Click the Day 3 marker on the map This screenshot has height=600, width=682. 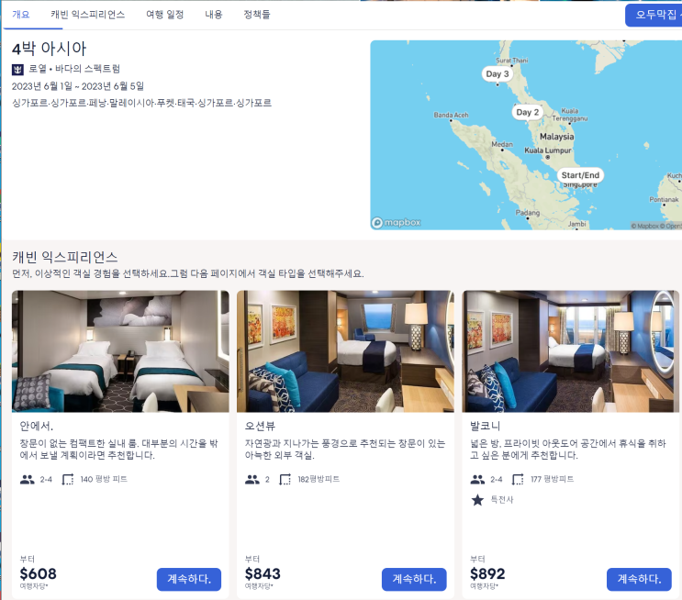(x=498, y=74)
